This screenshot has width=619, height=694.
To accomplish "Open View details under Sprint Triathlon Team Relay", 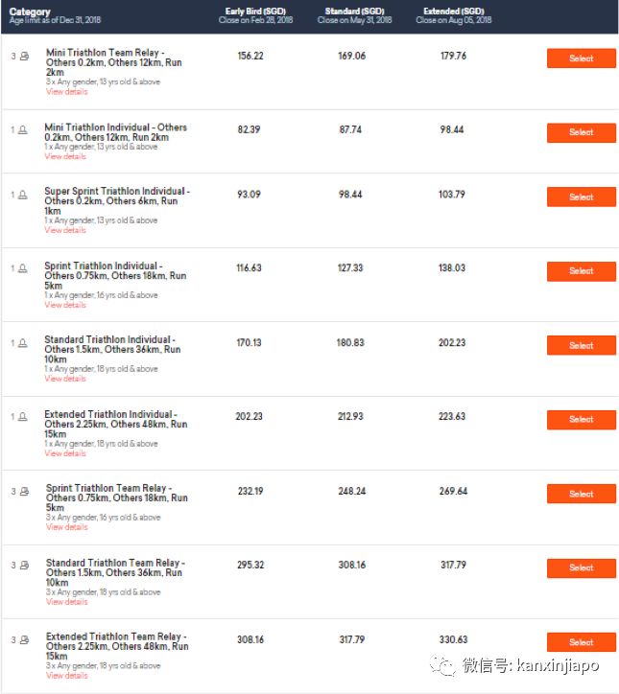I will pos(66,527).
